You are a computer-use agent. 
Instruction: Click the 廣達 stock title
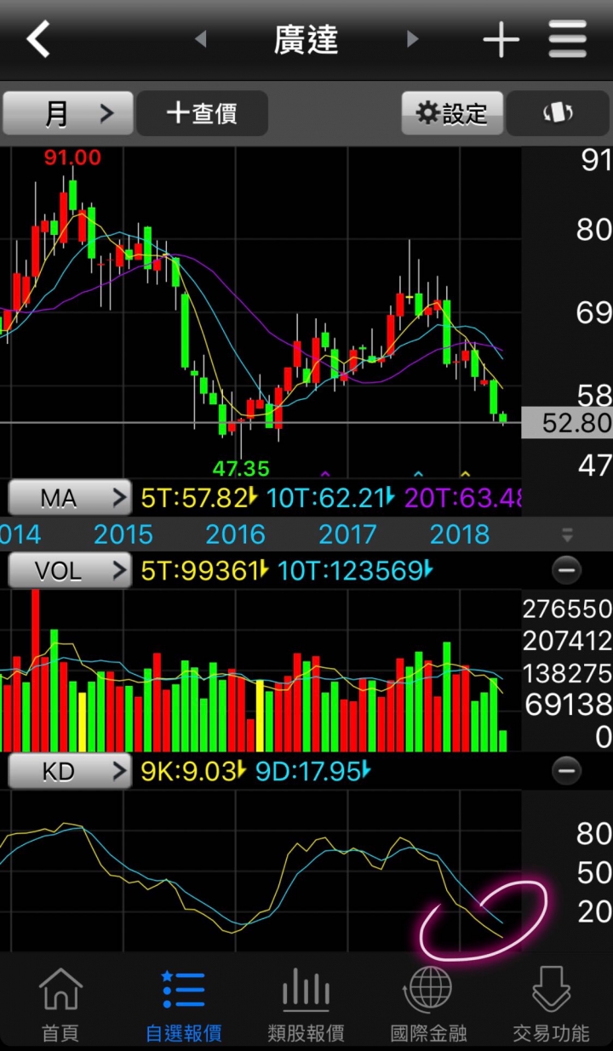(x=306, y=39)
